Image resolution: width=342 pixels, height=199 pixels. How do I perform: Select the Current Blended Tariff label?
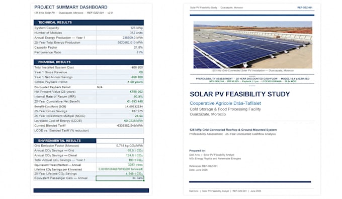coord(50,125)
